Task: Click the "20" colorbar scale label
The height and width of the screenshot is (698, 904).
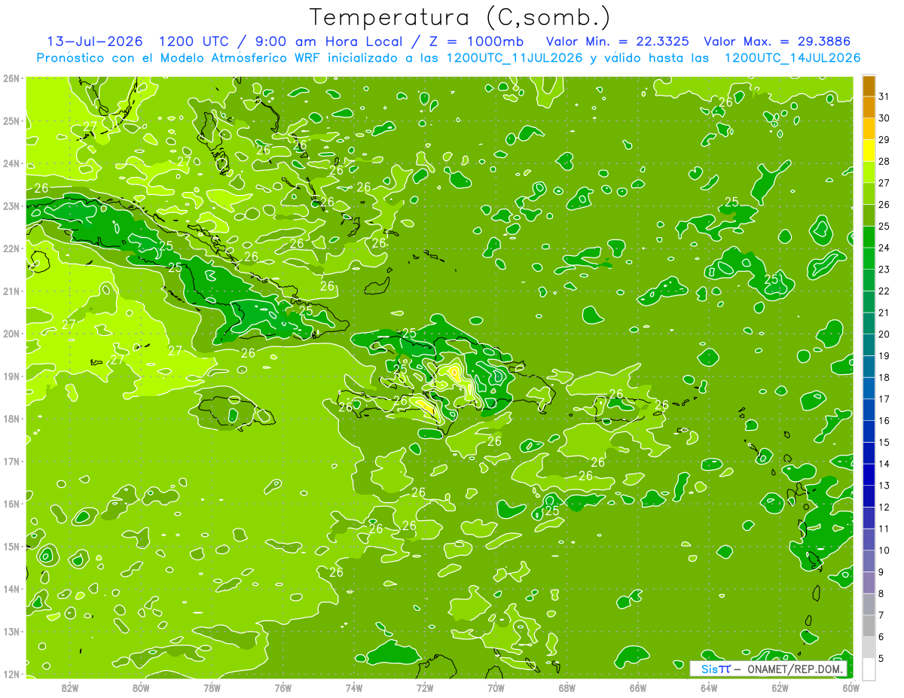Action: point(884,334)
